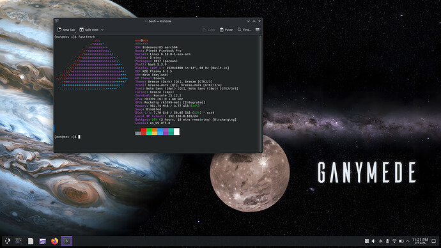Click the blue color block in fastfetch output
This screenshot has height=248, width=441.
(x=160, y=131)
